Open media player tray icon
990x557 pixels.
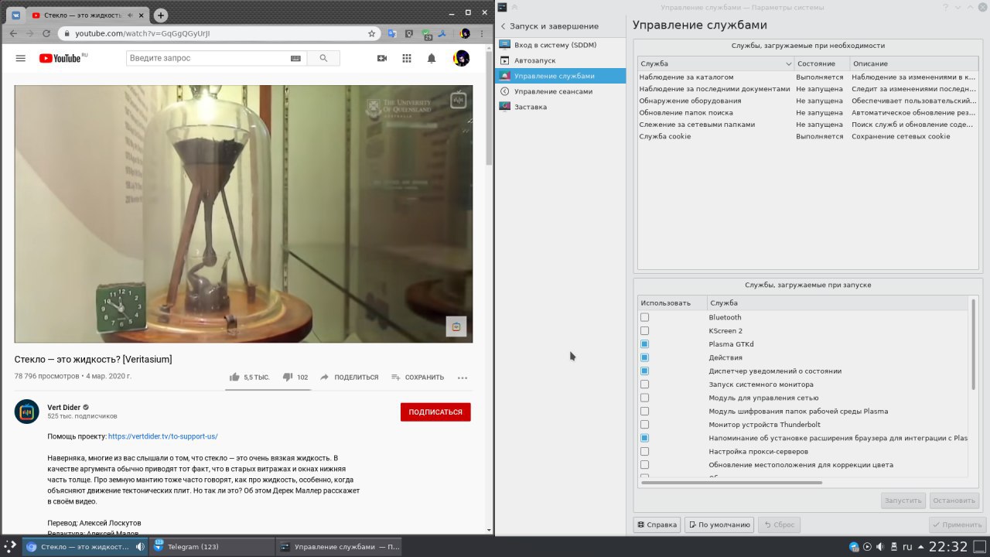coord(867,547)
